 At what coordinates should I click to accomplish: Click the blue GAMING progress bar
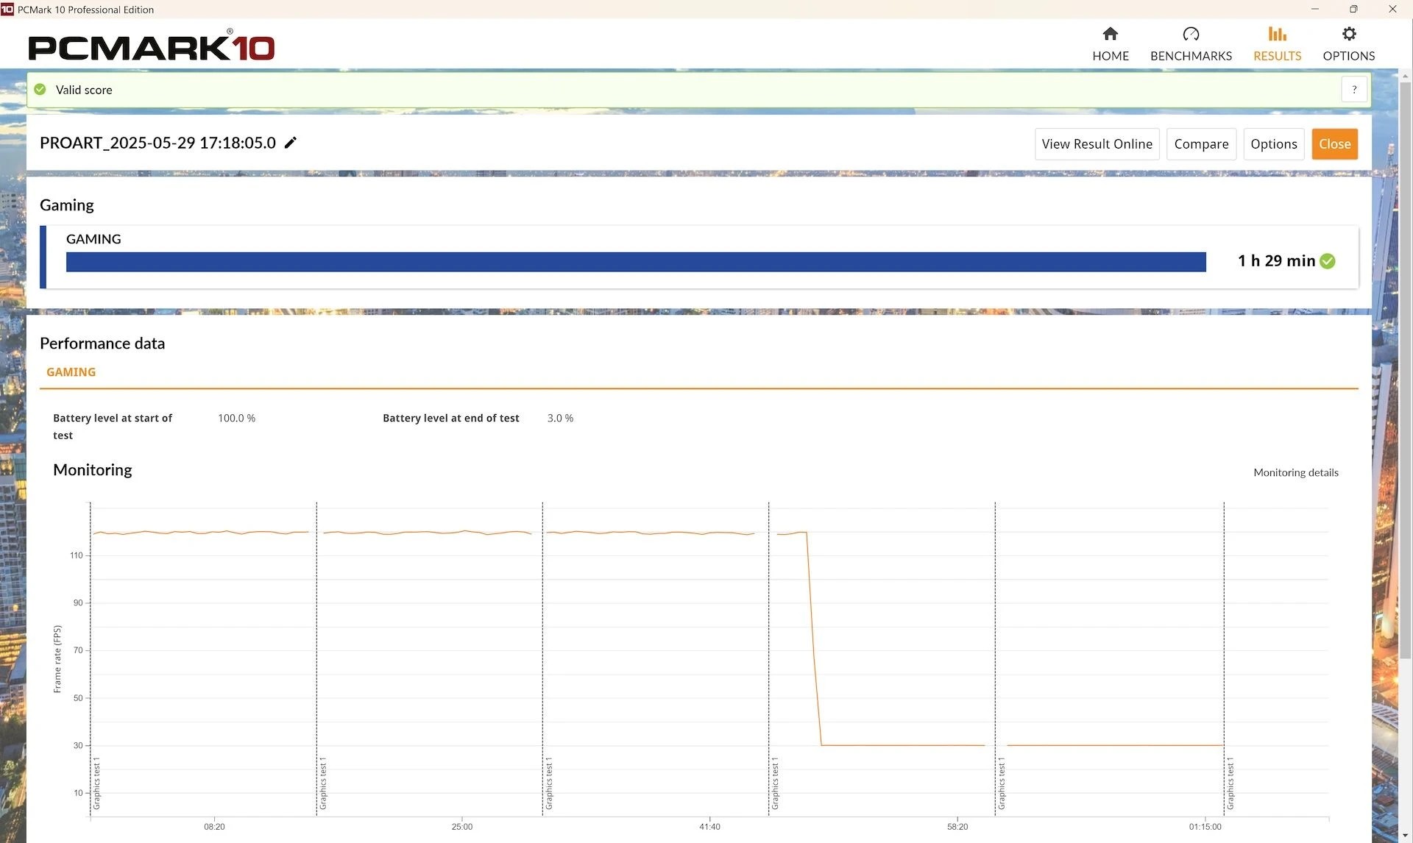click(636, 262)
